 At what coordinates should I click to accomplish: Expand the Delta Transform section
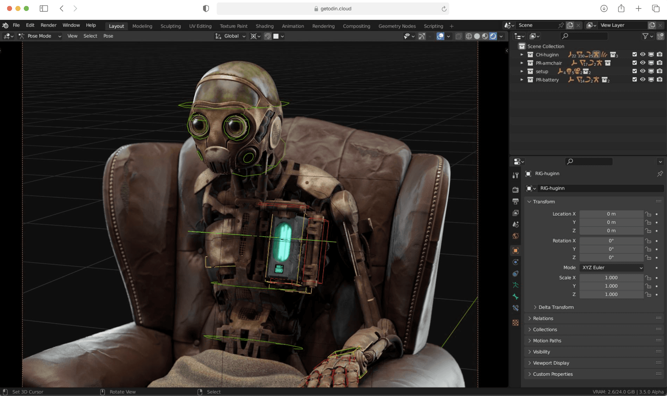(x=554, y=307)
